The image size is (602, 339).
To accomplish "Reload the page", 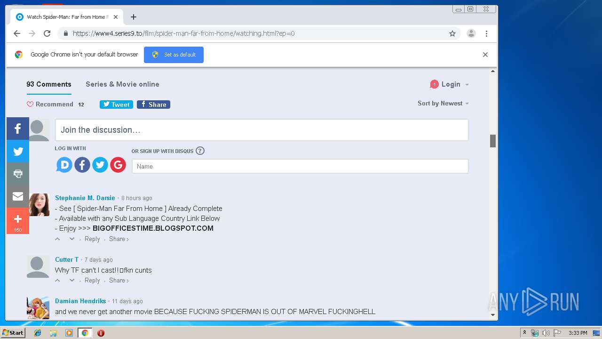I will tap(47, 33).
